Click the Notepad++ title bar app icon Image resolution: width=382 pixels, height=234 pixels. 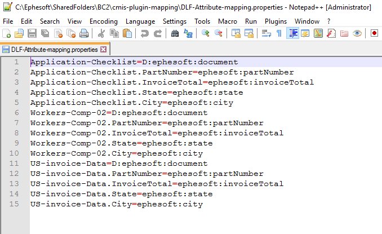[x=7, y=7]
